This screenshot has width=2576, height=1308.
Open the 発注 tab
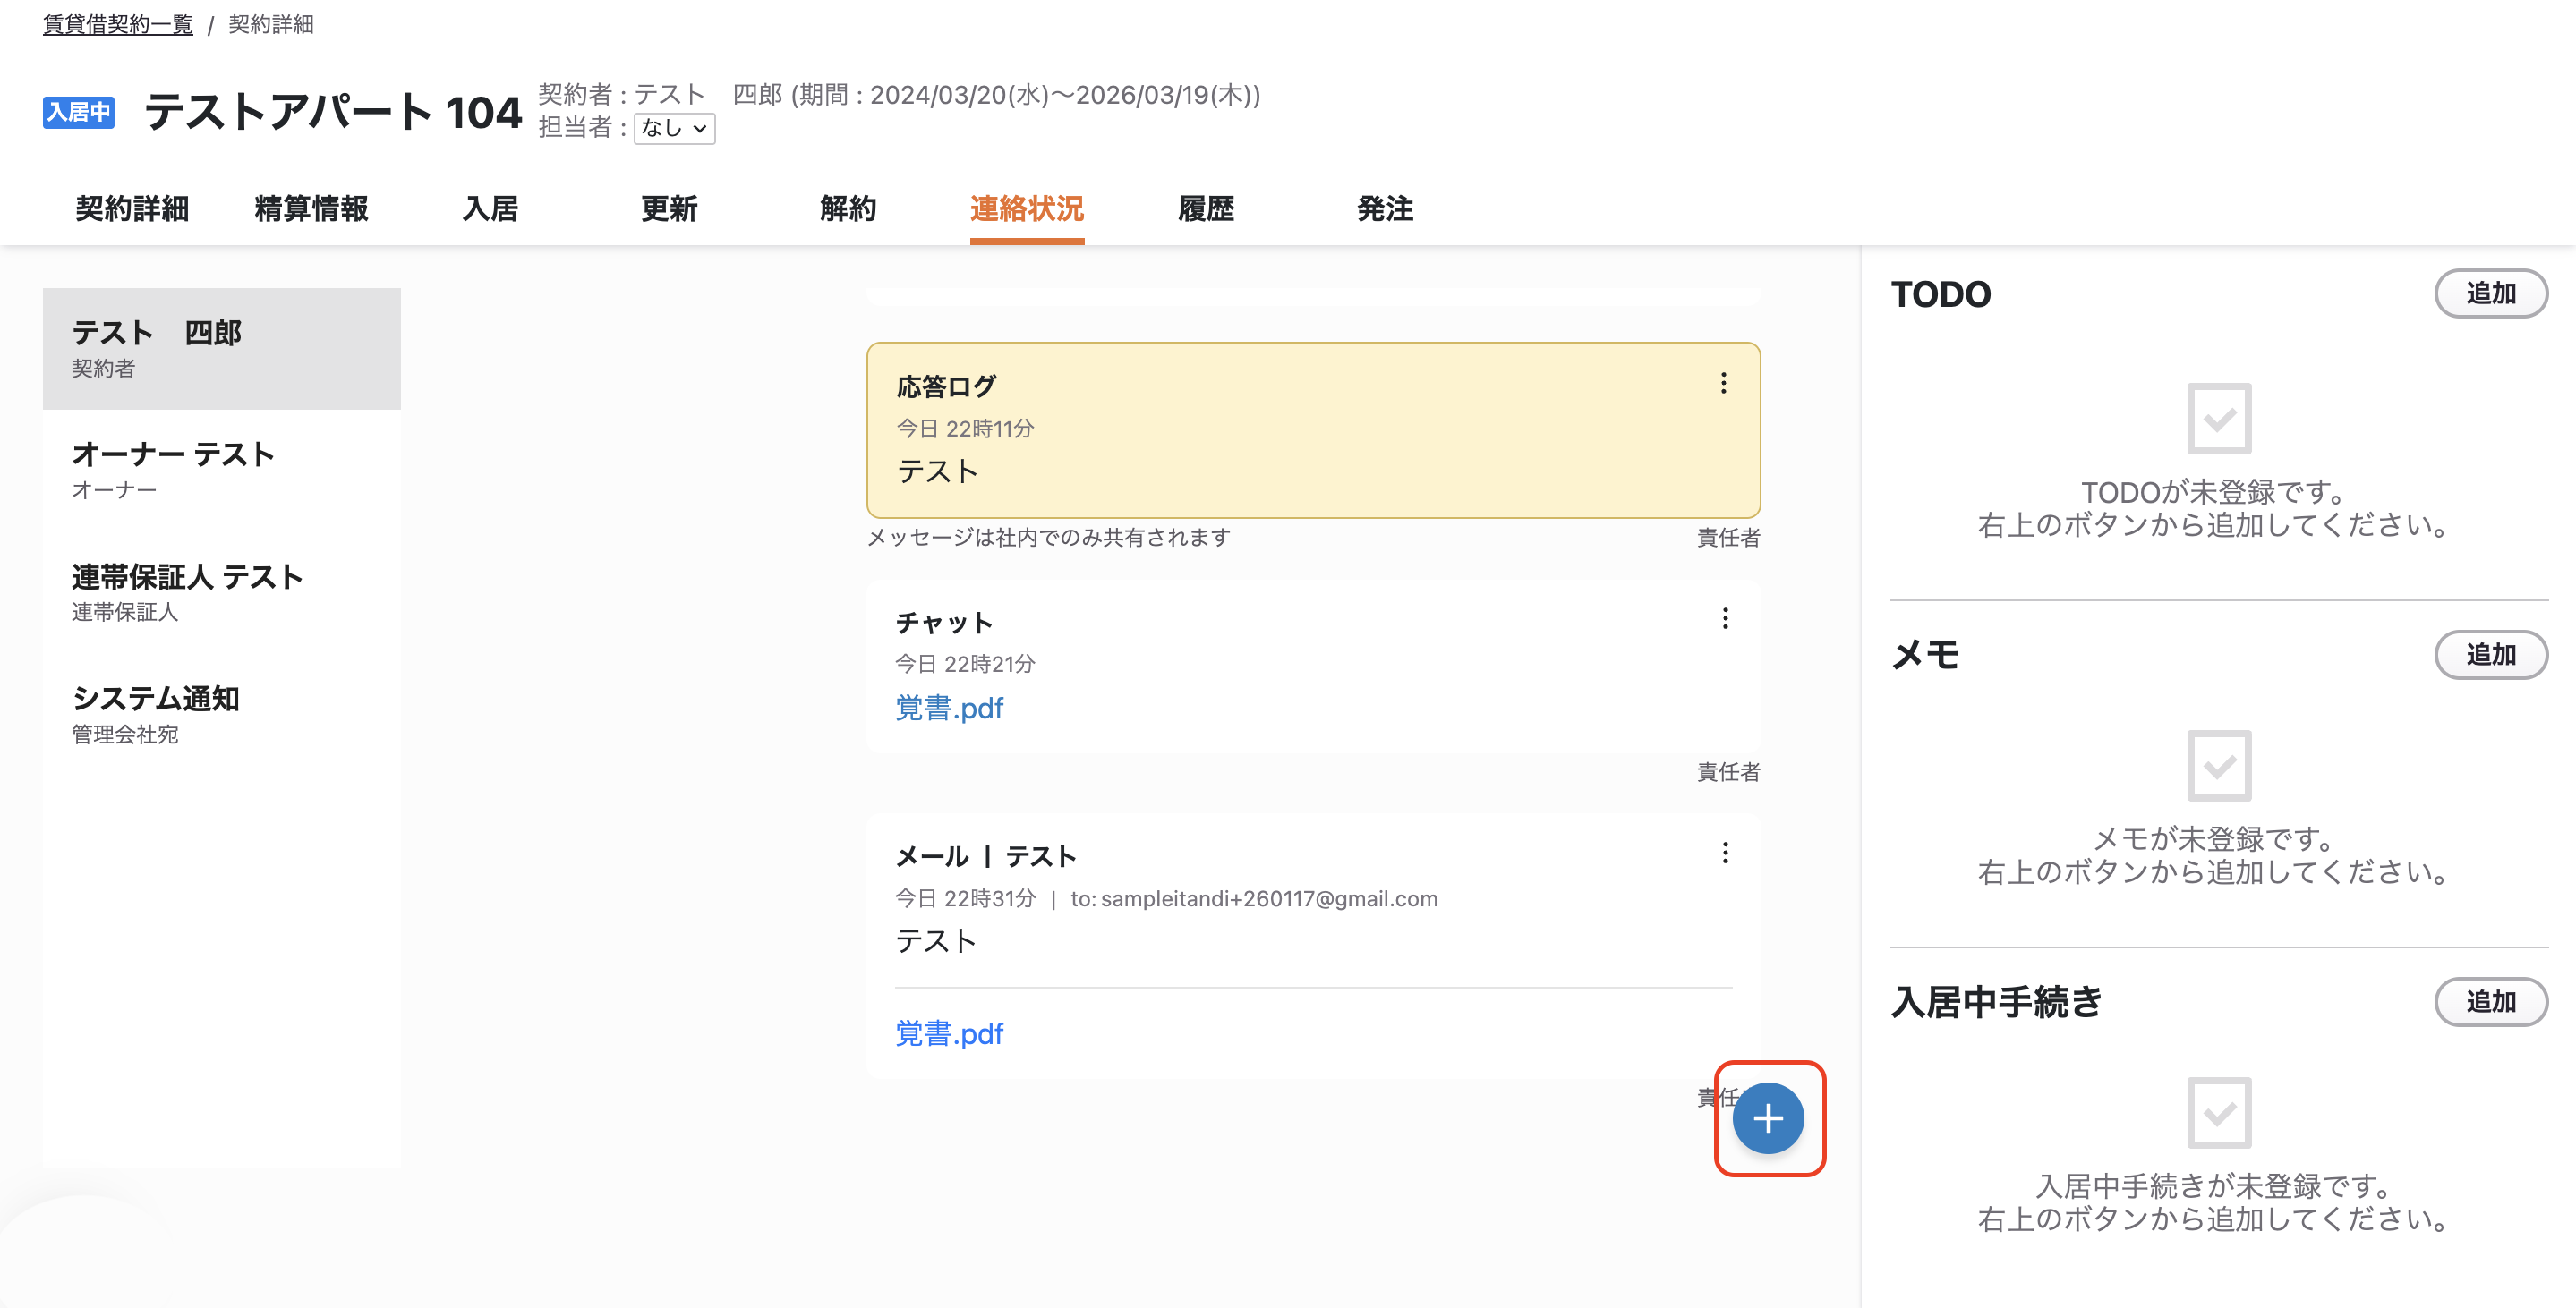(1384, 208)
